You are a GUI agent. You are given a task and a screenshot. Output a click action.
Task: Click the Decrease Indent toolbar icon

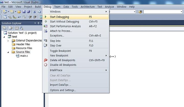tap(30, 17)
